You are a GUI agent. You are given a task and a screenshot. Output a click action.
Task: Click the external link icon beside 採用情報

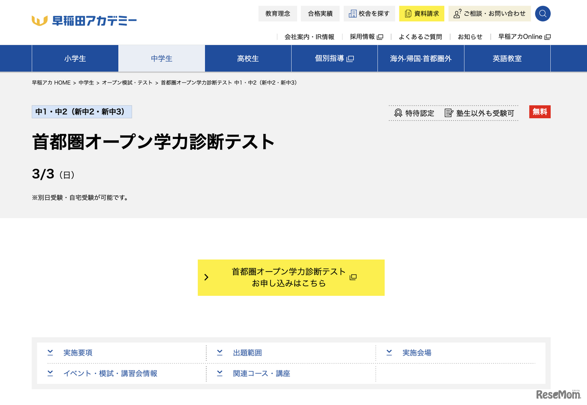click(x=380, y=37)
